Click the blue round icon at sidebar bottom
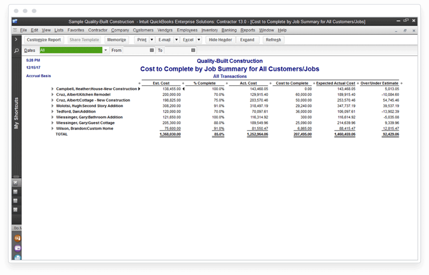Screen dimensions: 429x275 click(x=17, y=257)
